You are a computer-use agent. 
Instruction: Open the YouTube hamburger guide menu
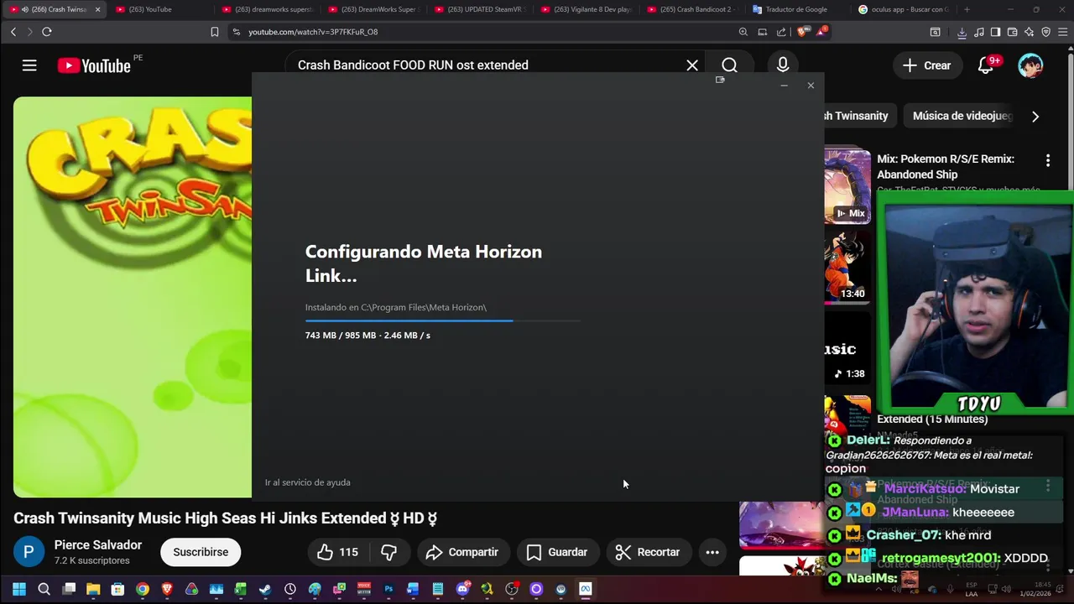pyautogui.click(x=29, y=65)
